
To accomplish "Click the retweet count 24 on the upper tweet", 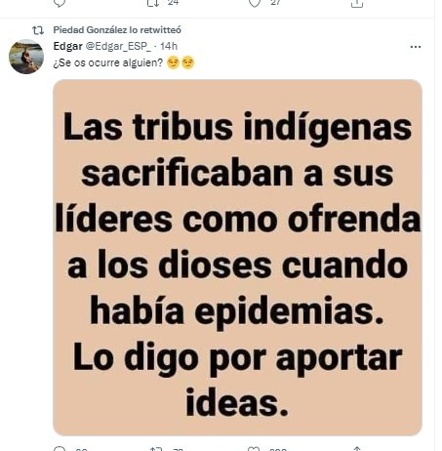I will (x=174, y=3).
